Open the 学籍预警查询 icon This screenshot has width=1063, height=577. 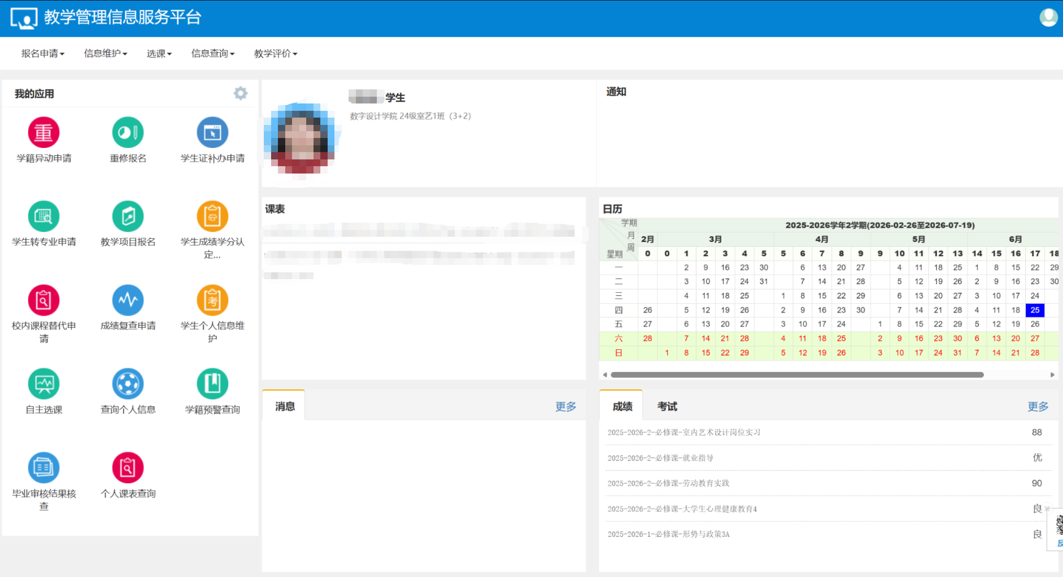coord(212,384)
